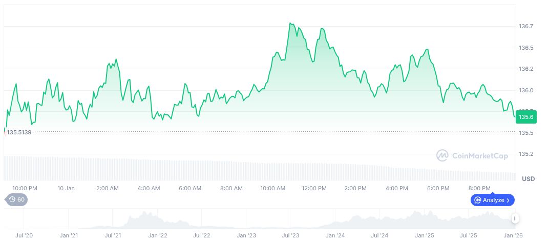This screenshot has width=549, height=241.
Task: Click the CoinMarketCap watermark text
Action: click(x=479, y=155)
